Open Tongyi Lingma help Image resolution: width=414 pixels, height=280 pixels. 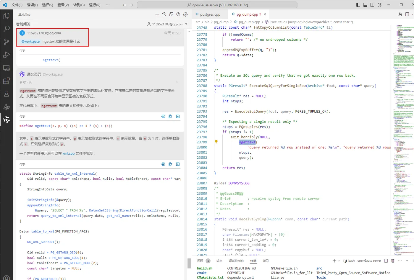[178, 14]
